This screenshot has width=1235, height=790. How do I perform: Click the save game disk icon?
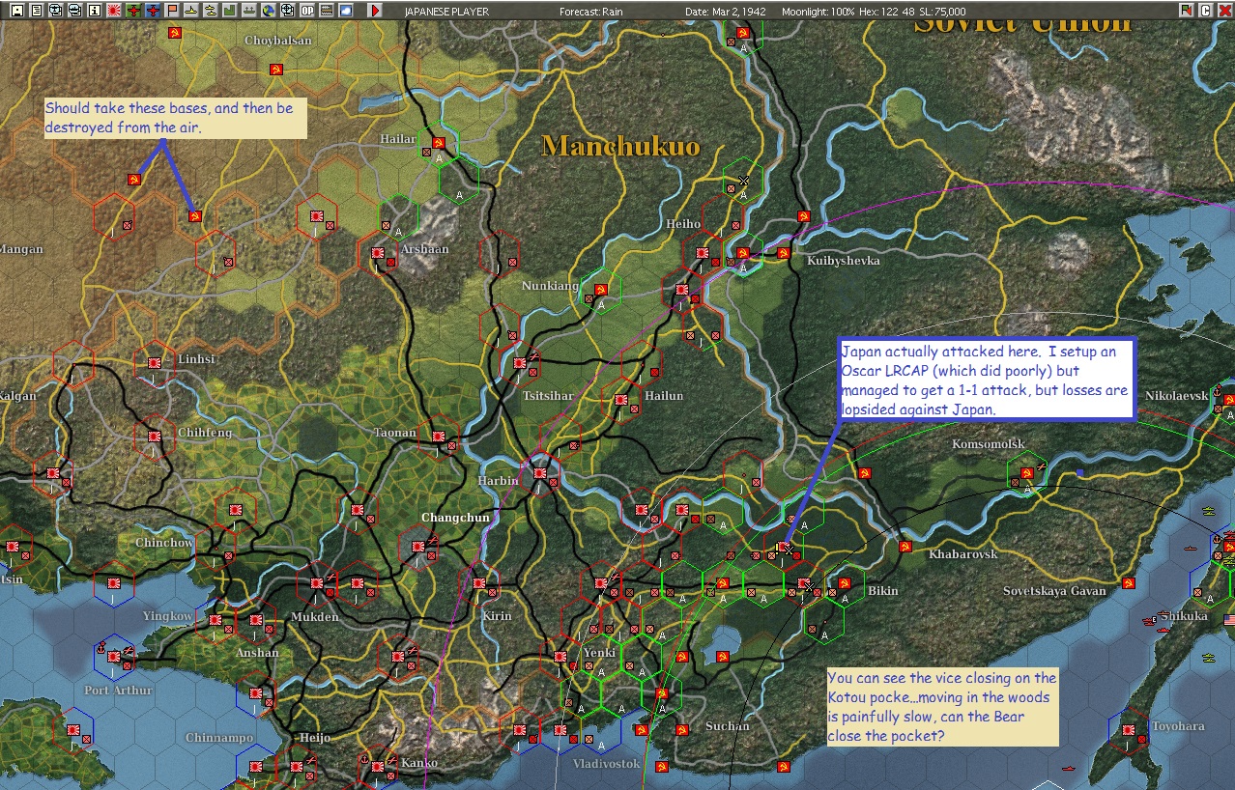click(x=17, y=11)
